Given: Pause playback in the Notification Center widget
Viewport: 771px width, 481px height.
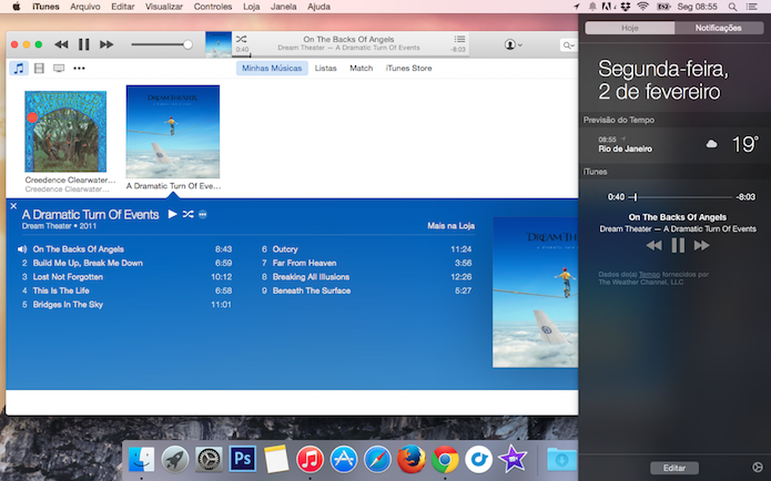Looking at the screenshot, I should click(x=679, y=245).
